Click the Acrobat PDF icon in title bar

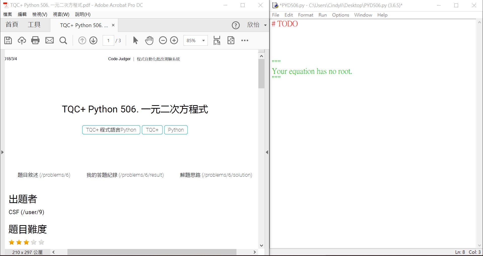click(6, 5)
